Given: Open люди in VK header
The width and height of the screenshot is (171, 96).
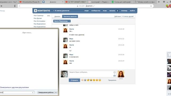Looking at the screenshot, I should tap(86, 11).
